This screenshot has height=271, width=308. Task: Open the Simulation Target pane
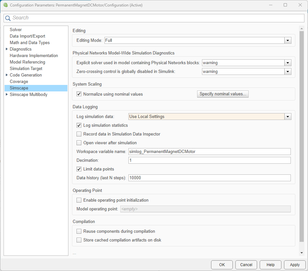(x=26, y=68)
